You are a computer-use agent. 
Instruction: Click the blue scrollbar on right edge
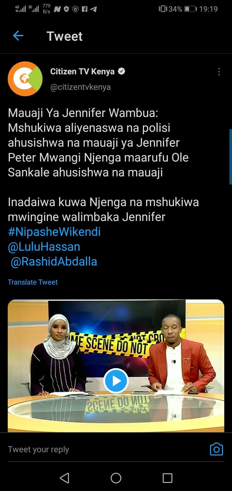click(x=230, y=157)
